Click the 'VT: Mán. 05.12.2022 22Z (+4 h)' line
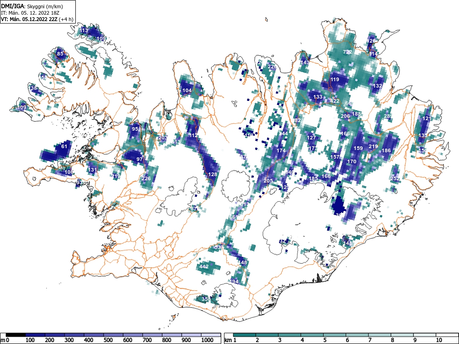 coord(37,19)
